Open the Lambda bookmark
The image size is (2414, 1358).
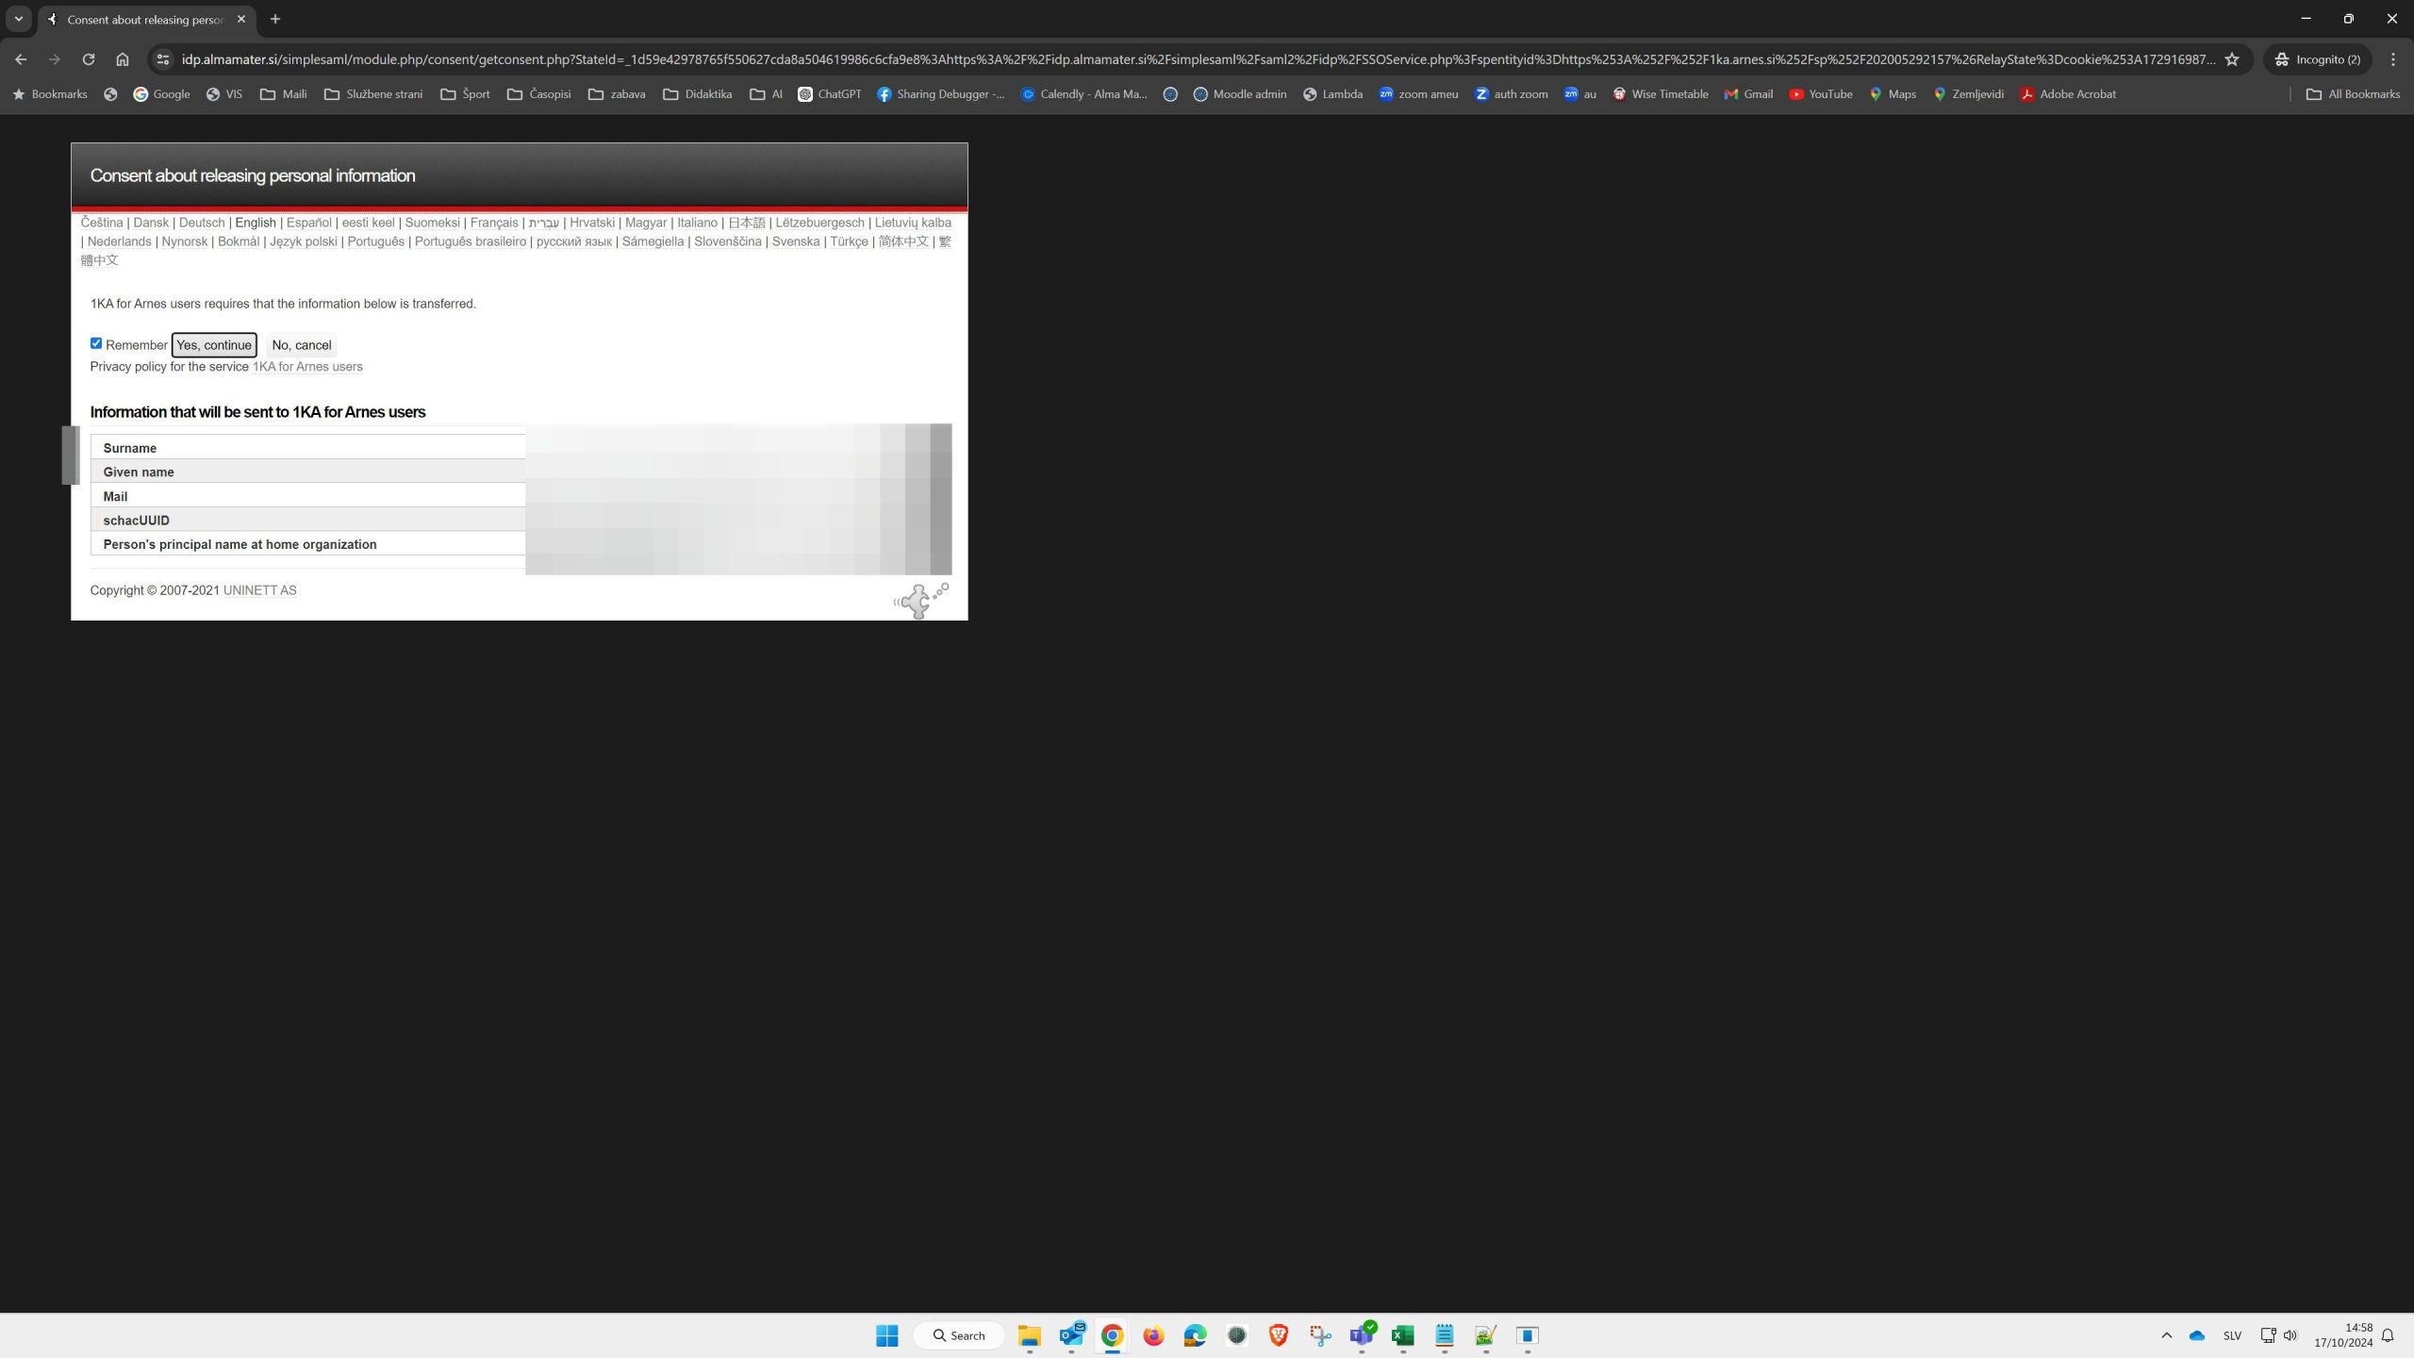(x=1332, y=94)
